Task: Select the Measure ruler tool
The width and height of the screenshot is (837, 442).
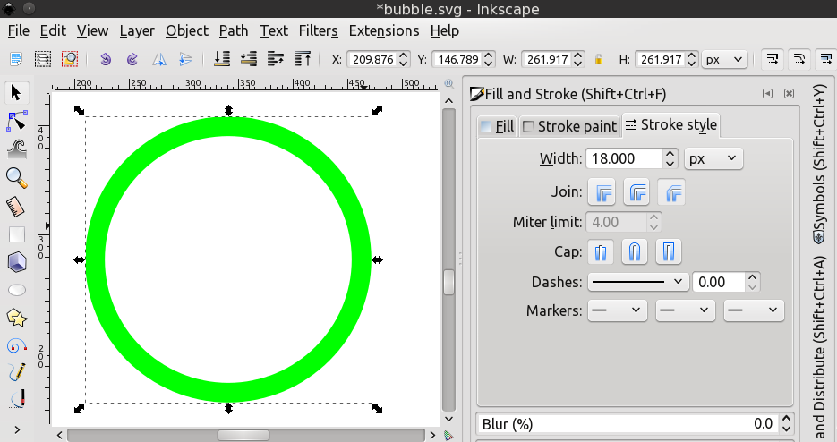Action: [16, 207]
